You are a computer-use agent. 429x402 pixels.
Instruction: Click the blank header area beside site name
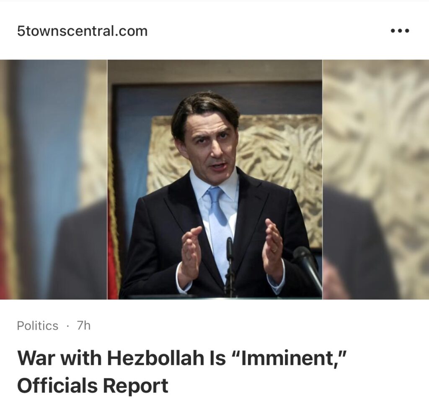tap(268, 31)
